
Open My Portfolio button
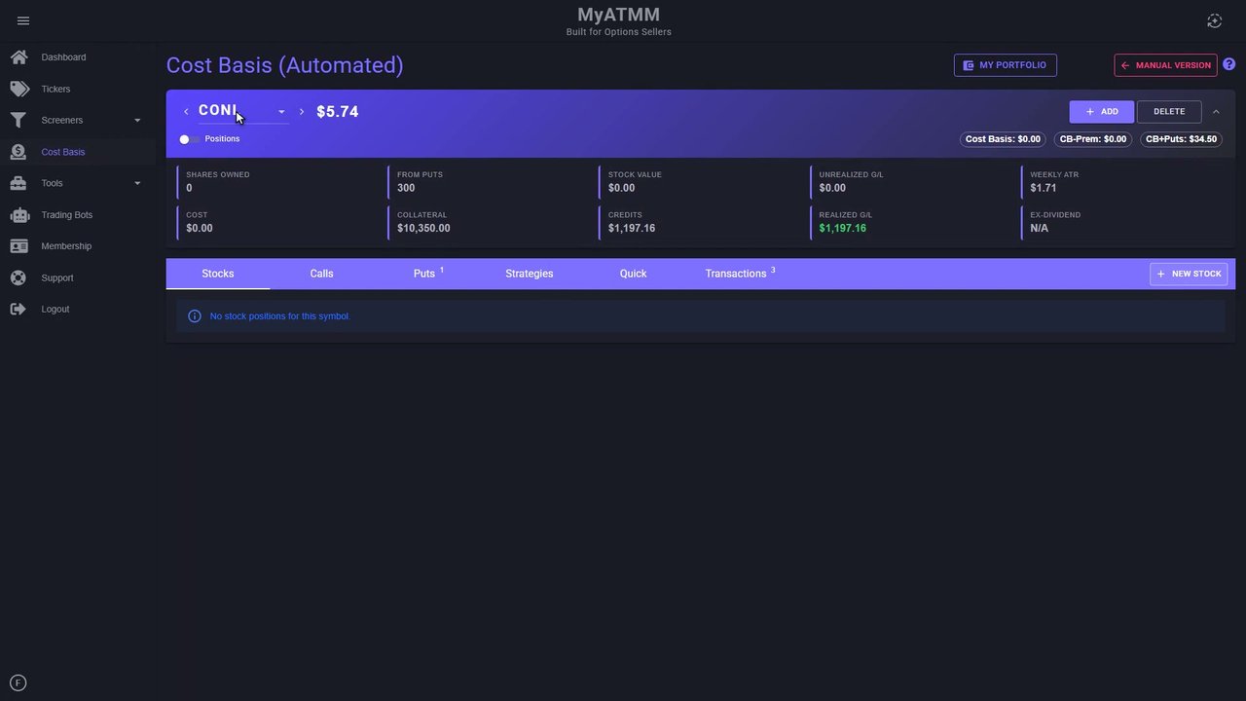tap(1005, 65)
